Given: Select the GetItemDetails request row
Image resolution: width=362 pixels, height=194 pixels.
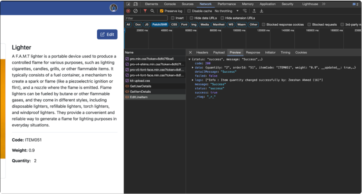Looking at the screenshot, I should [155, 92].
